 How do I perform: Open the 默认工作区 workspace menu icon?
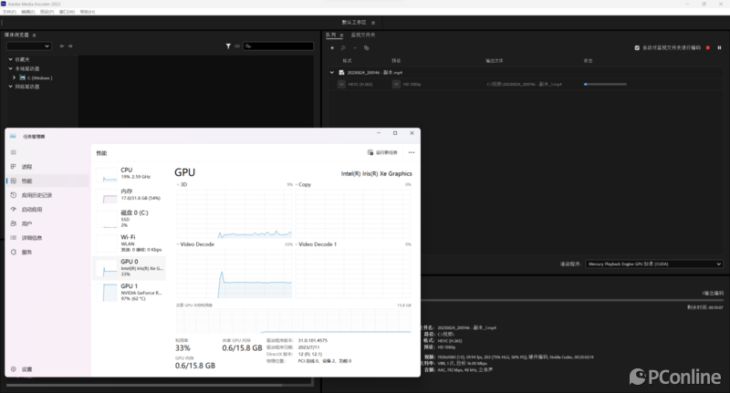pos(373,22)
